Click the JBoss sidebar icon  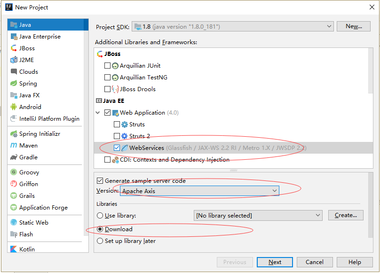(14, 48)
